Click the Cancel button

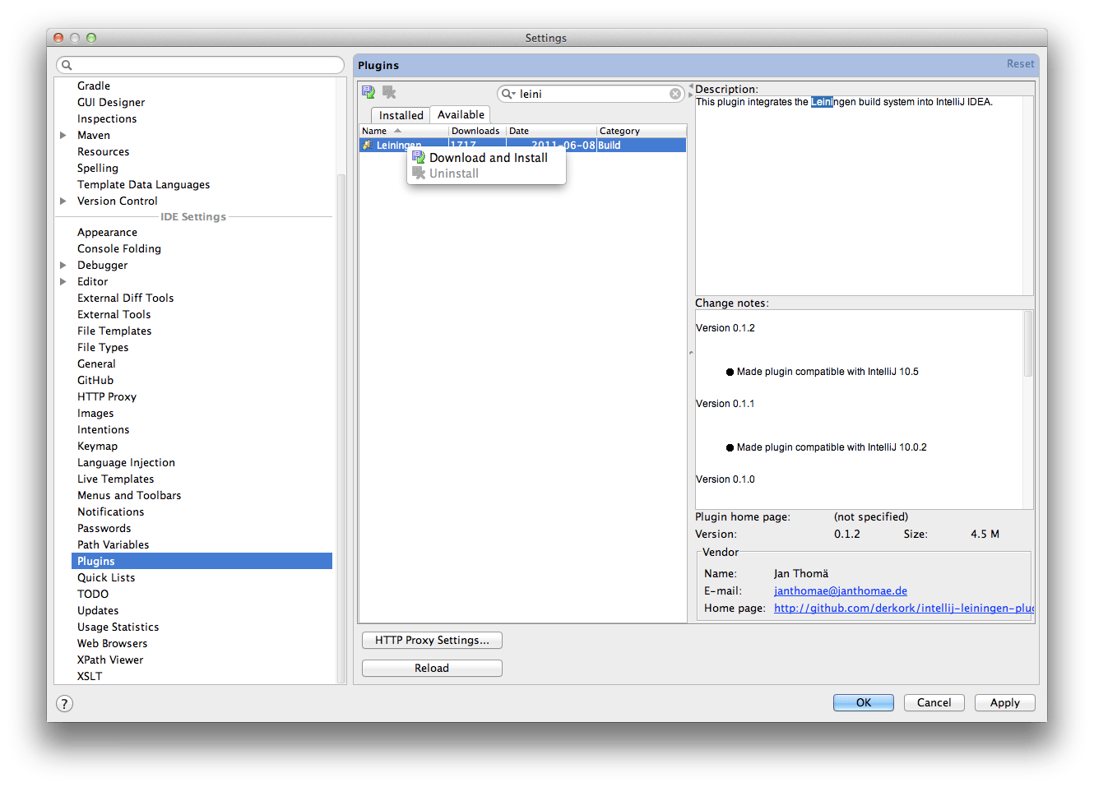click(934, 702)
